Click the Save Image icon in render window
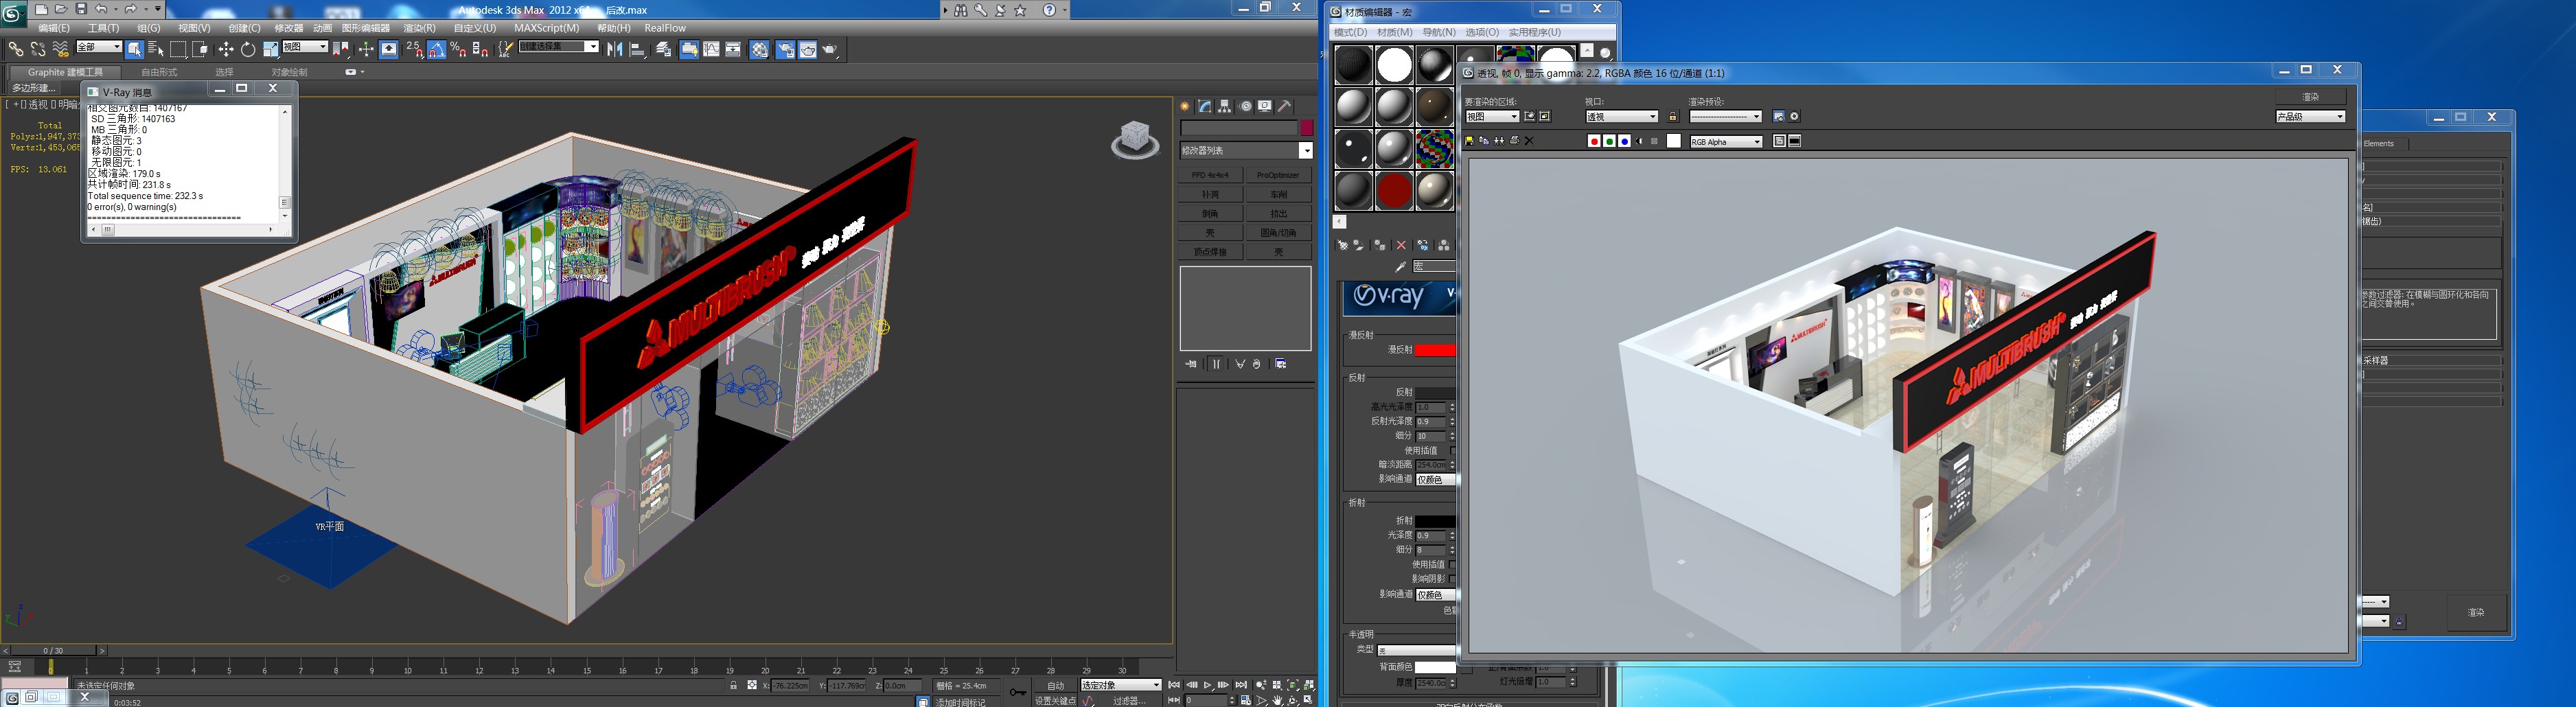This screenshot has height=707, width=2576. (x=1469, y=141)
